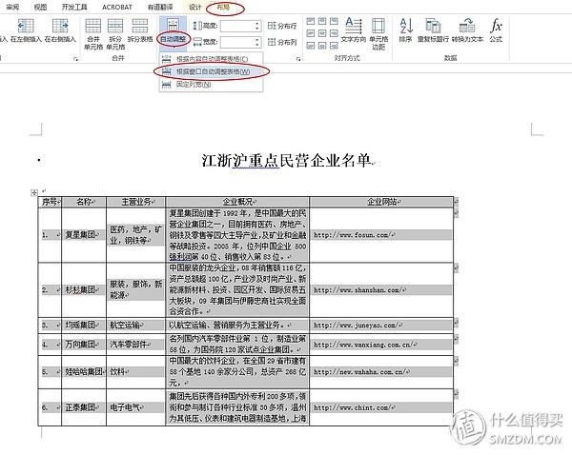This screenshot has width=572, height=455.
Task: Click the Split Table (拆分表格) icon
Action: pos(140,27)
